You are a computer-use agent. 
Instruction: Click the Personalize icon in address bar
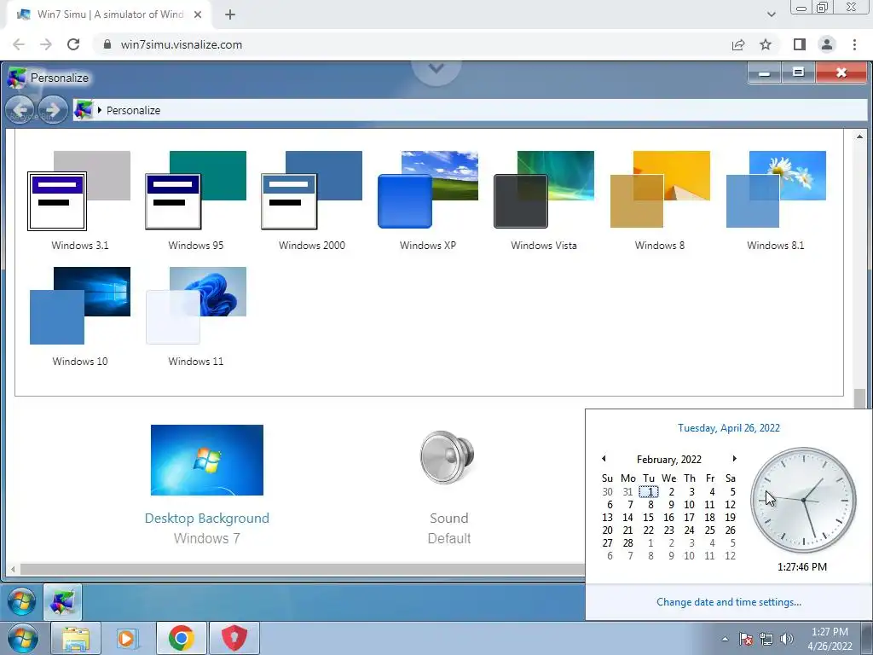point(84,110)
